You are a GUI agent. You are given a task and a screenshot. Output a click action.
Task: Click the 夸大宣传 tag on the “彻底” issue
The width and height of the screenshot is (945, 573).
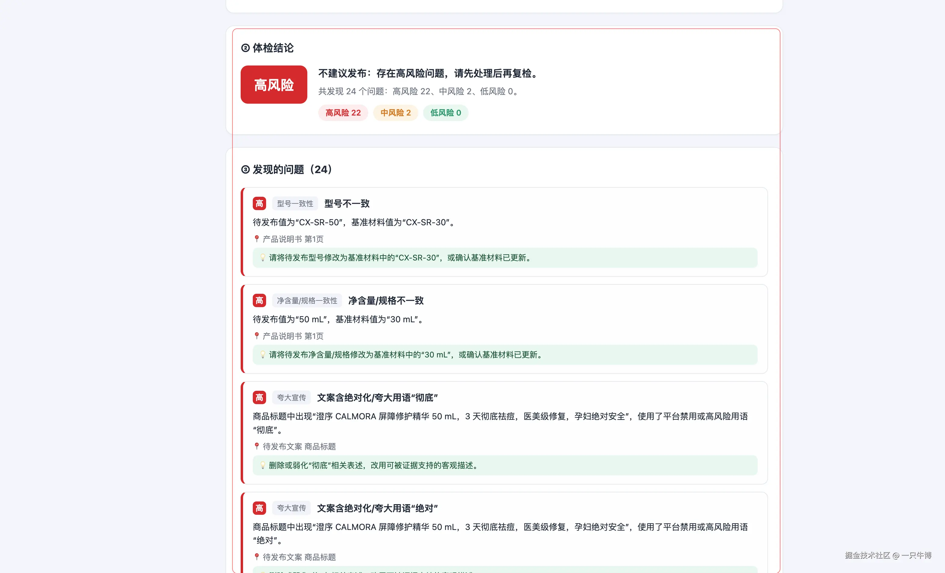coord(292,397)
